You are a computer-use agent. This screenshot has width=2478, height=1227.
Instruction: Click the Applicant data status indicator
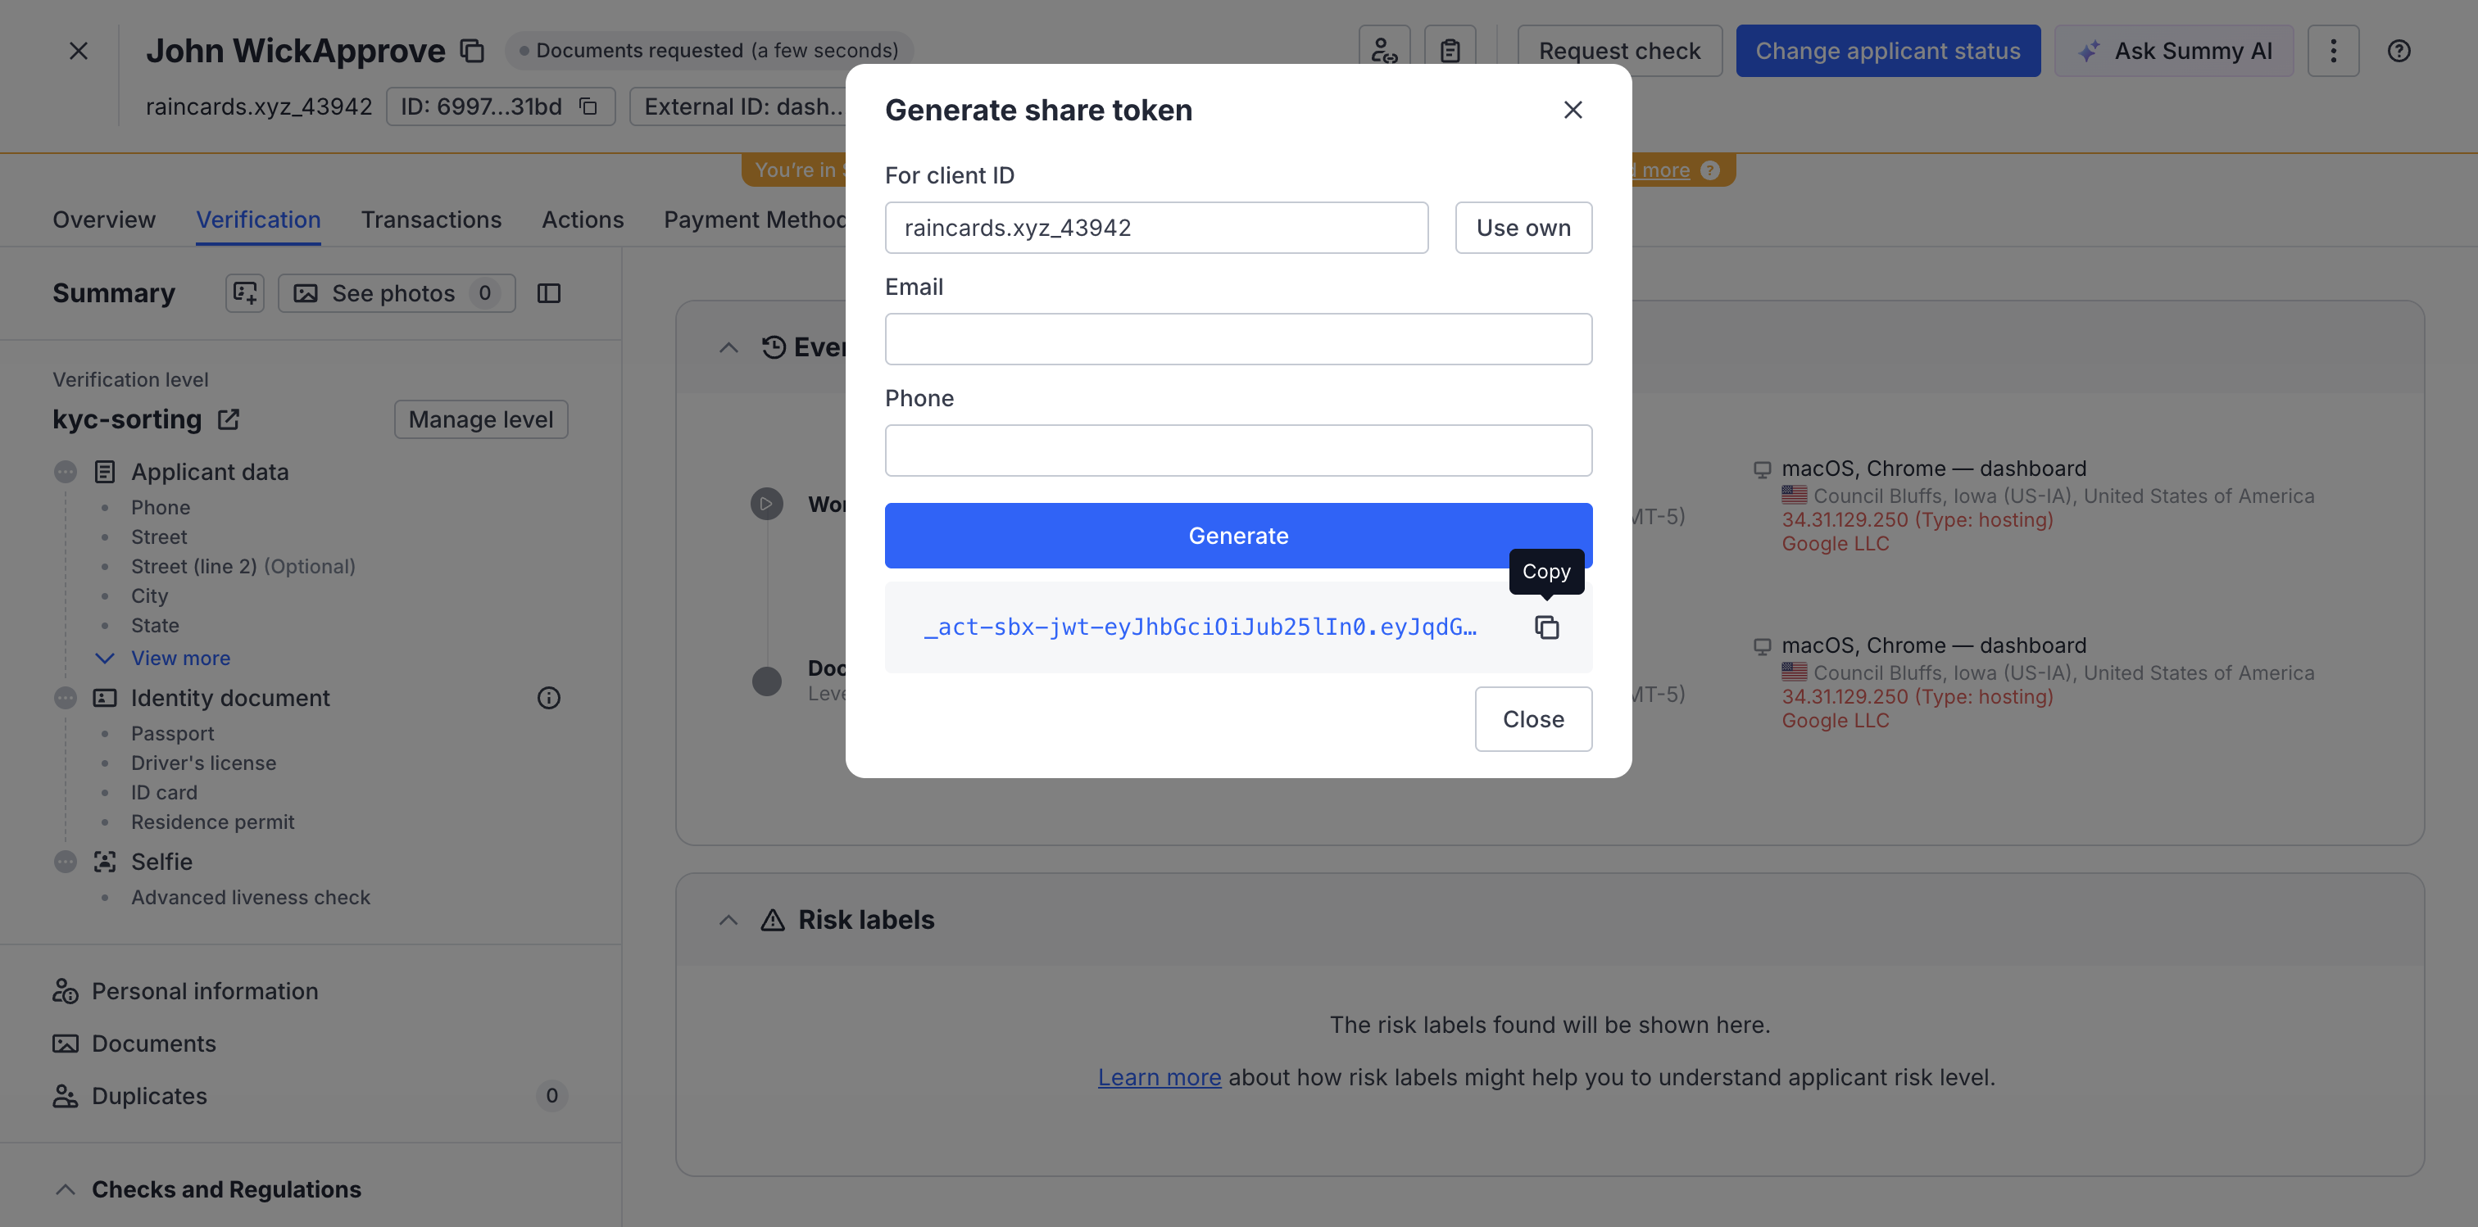point(65,472)
